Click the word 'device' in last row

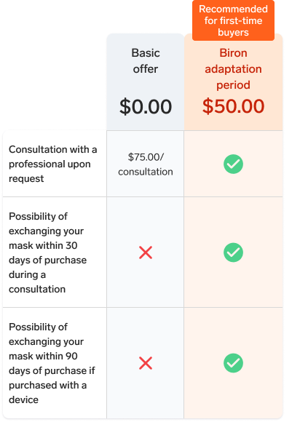[23, 399]
